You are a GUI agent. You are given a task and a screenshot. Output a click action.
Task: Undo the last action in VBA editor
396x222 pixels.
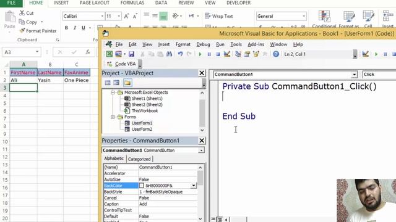tap(180, 54)
